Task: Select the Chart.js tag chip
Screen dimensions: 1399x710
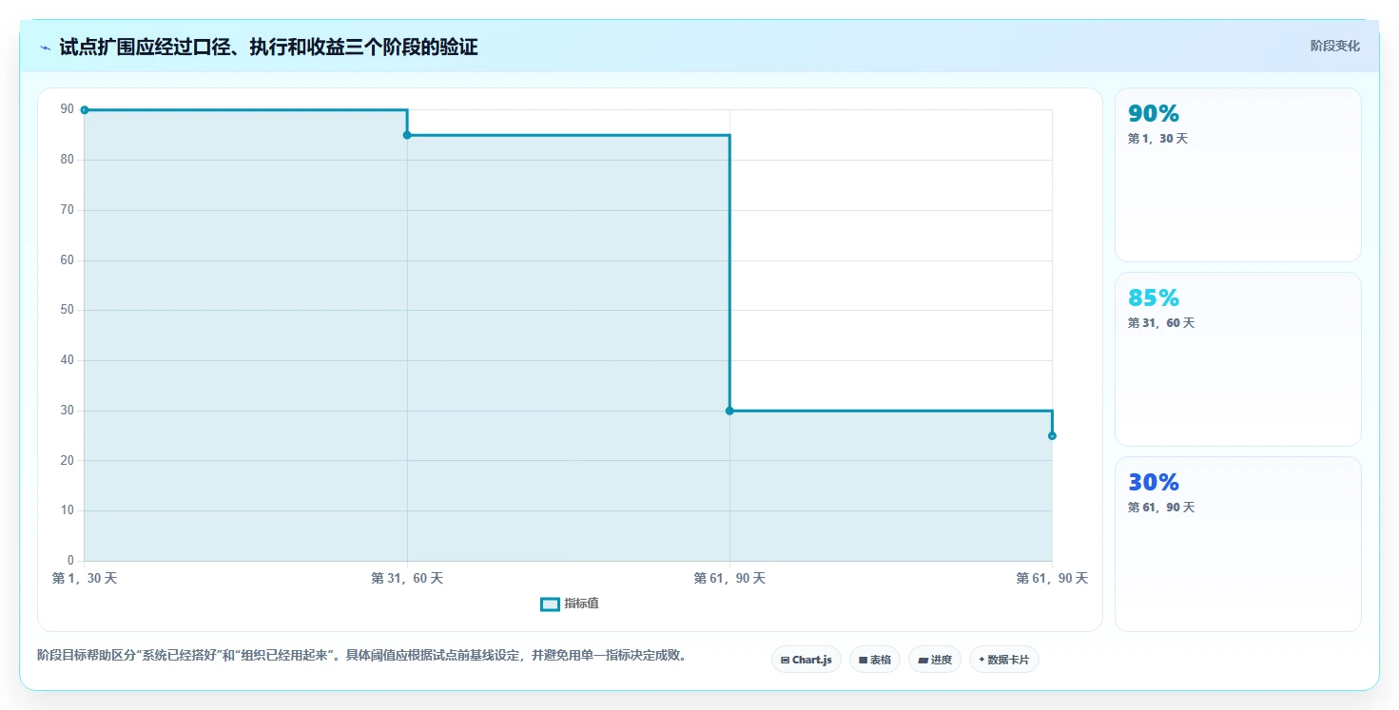Action: coord(806,660)
